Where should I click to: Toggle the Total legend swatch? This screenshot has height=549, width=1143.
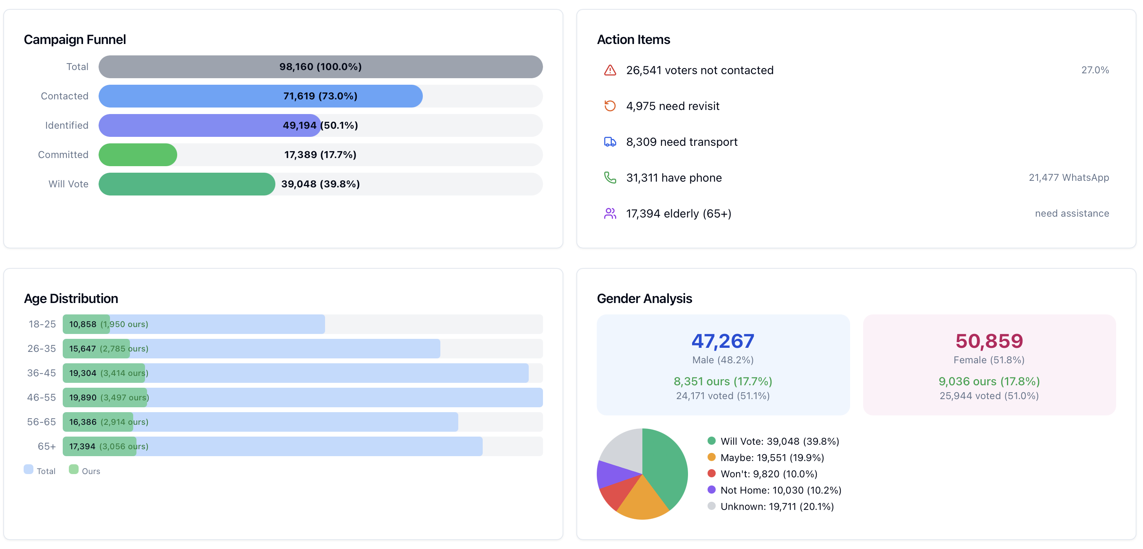pyautogui.click(x=29, y=470)
